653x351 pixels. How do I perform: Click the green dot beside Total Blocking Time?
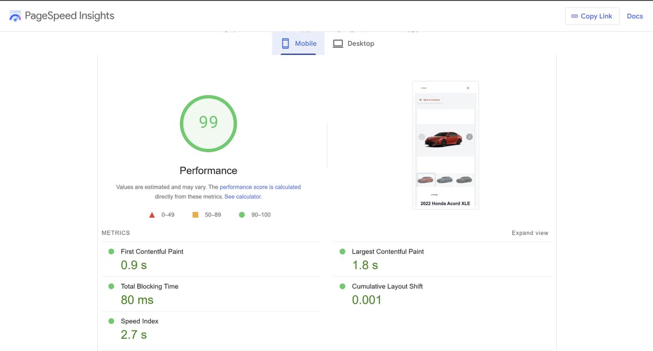111,286
